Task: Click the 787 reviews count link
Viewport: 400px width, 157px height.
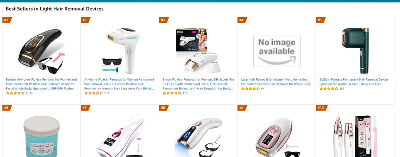Action: (x=106, y=93)
